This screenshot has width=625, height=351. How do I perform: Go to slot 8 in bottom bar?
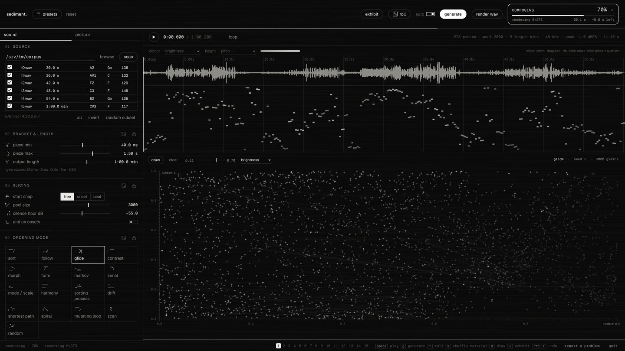316,346
